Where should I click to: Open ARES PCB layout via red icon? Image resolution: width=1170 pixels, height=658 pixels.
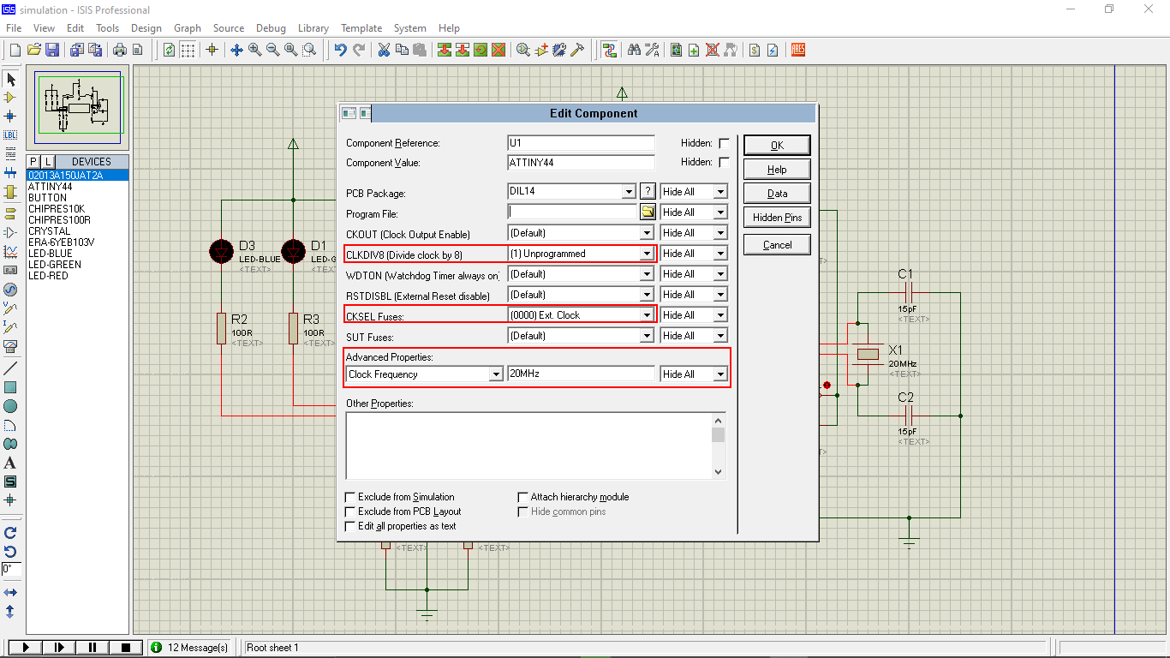[x=798, y=51]
